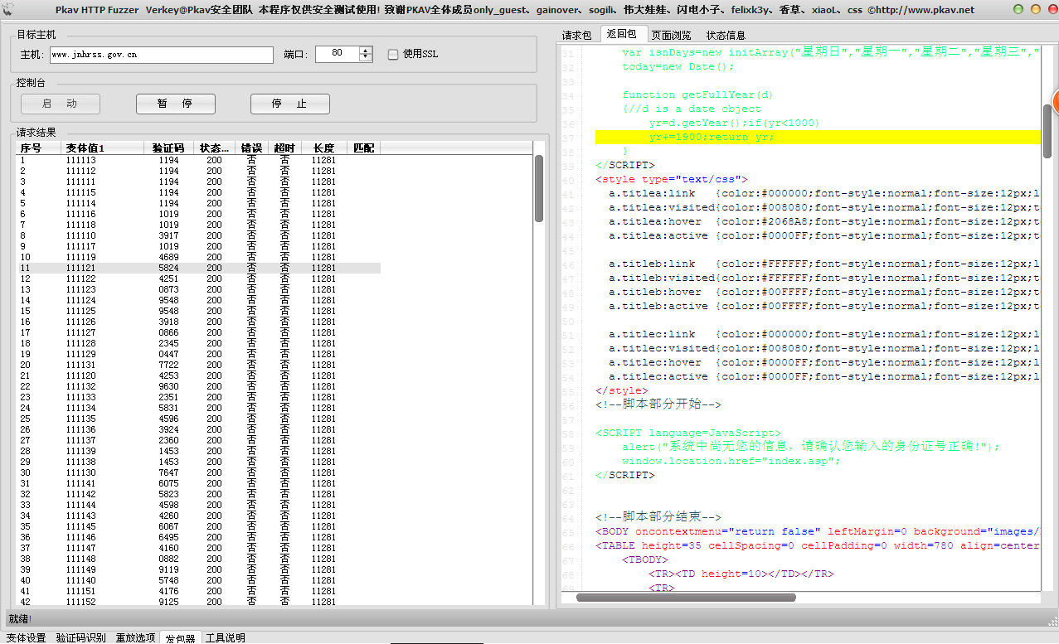Open the 状态信息 tab
The image size is (1059, 644).
[726, 35]
